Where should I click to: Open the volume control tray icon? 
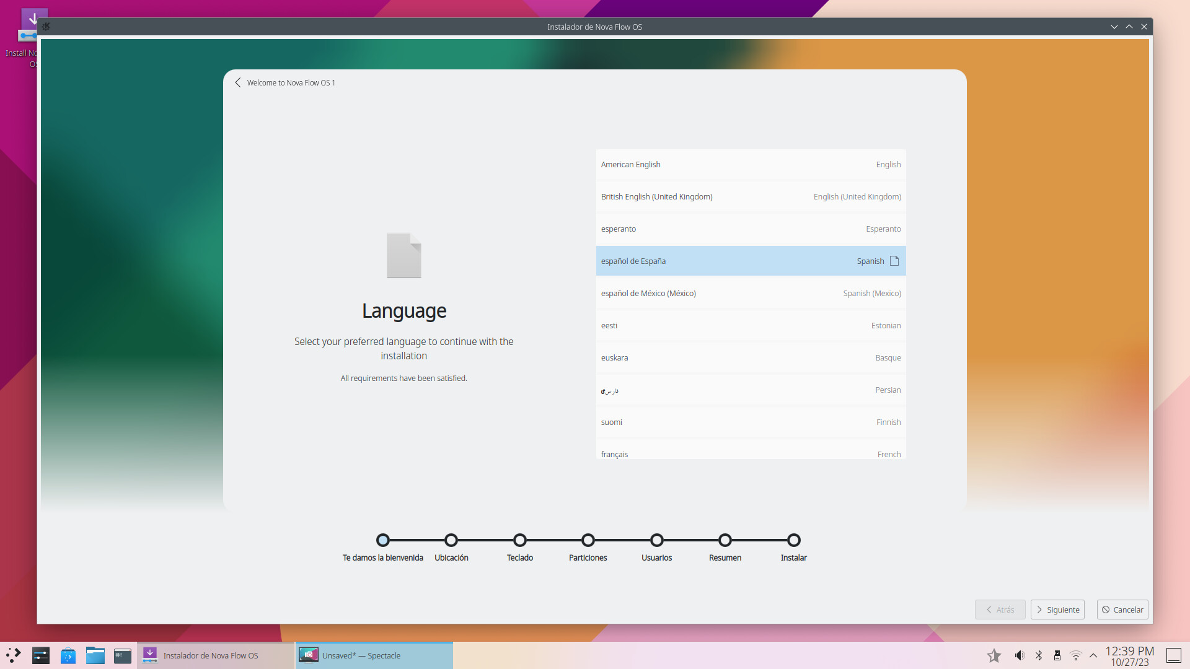[1020, 655]
